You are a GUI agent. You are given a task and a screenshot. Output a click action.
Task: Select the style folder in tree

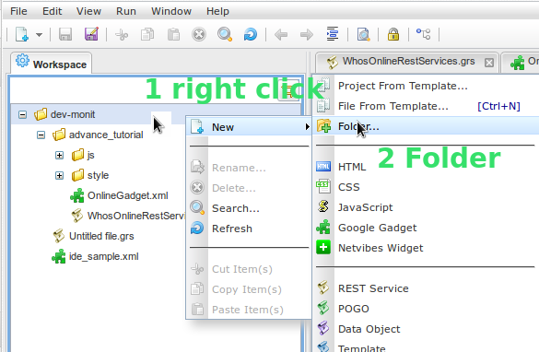90,175
